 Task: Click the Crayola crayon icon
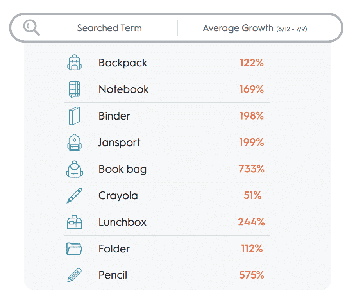(75, 196)
